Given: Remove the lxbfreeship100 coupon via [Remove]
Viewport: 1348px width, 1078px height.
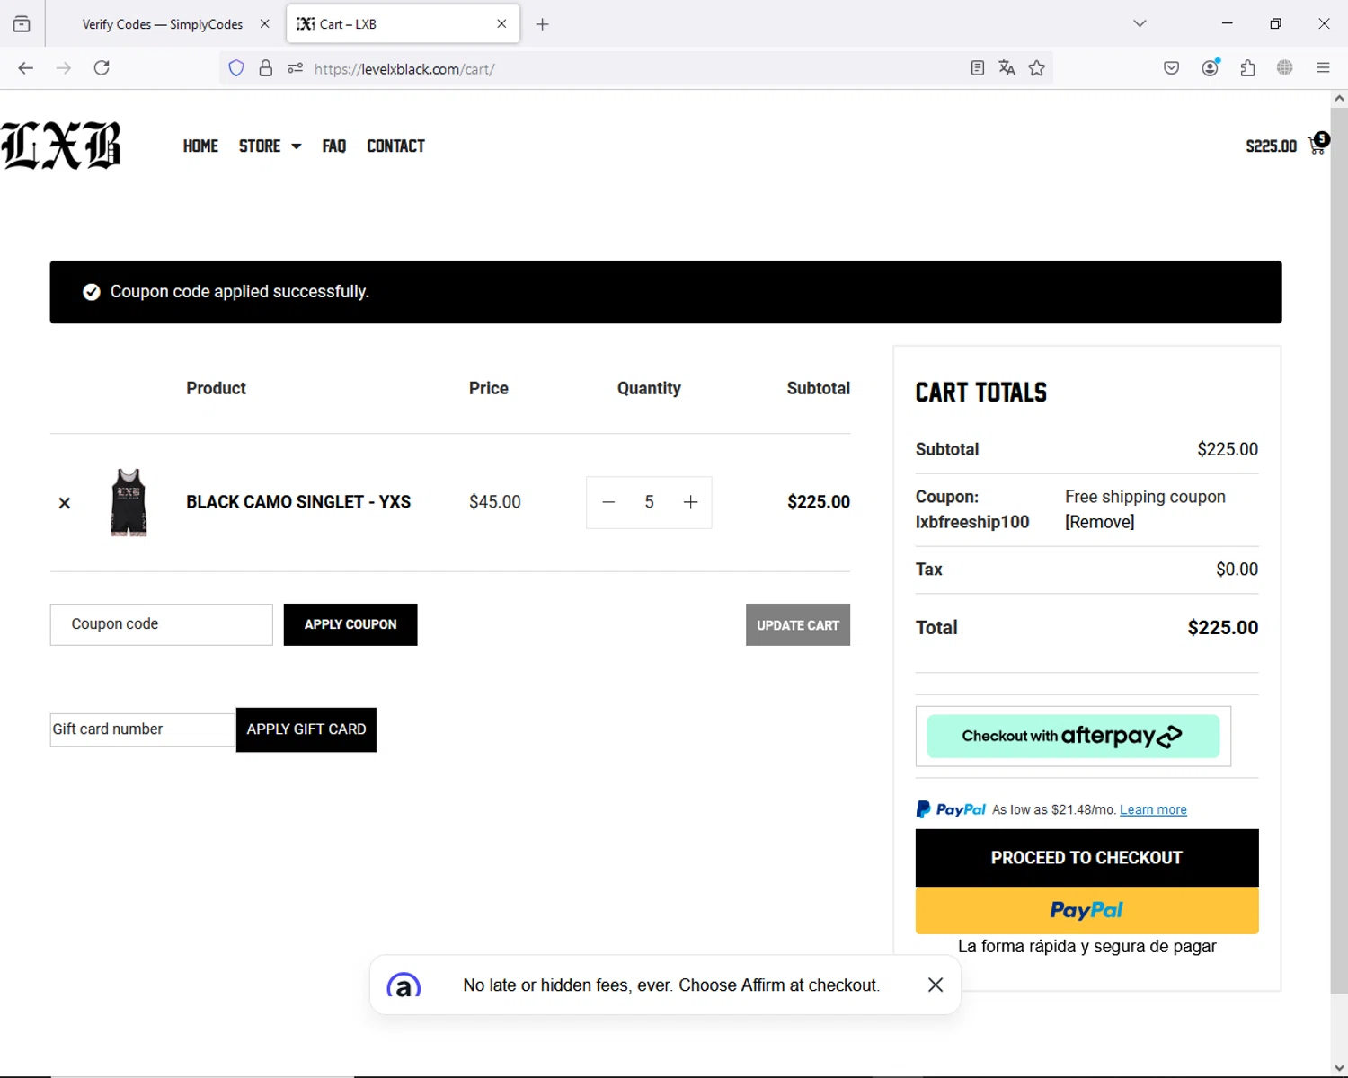Looking at the screenshot, I should click(1100, 522).
